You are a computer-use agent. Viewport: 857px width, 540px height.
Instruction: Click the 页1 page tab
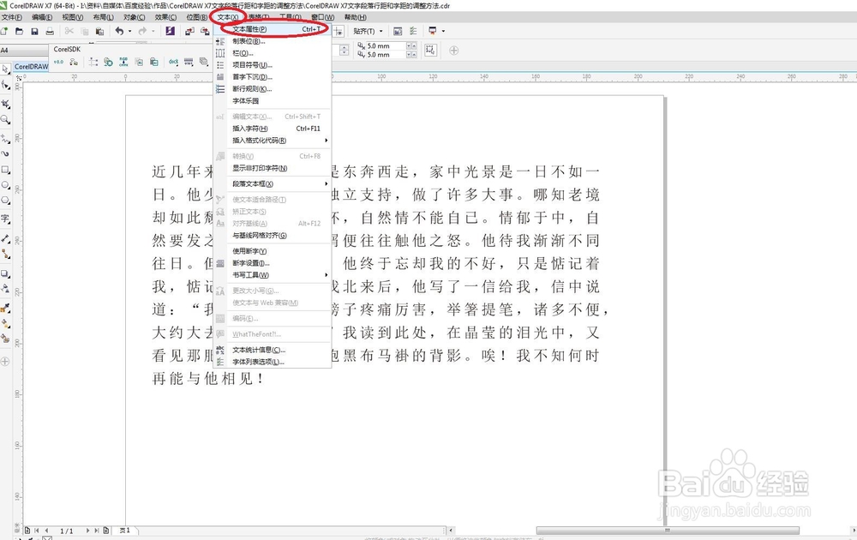point(125,531)
